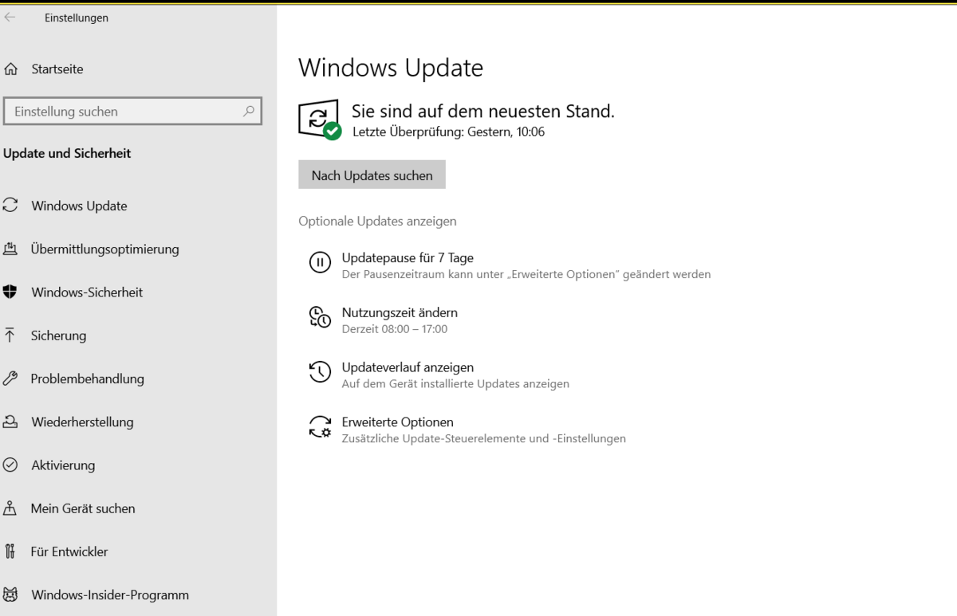Open the Windows Update sidebar section

point(79,206)
